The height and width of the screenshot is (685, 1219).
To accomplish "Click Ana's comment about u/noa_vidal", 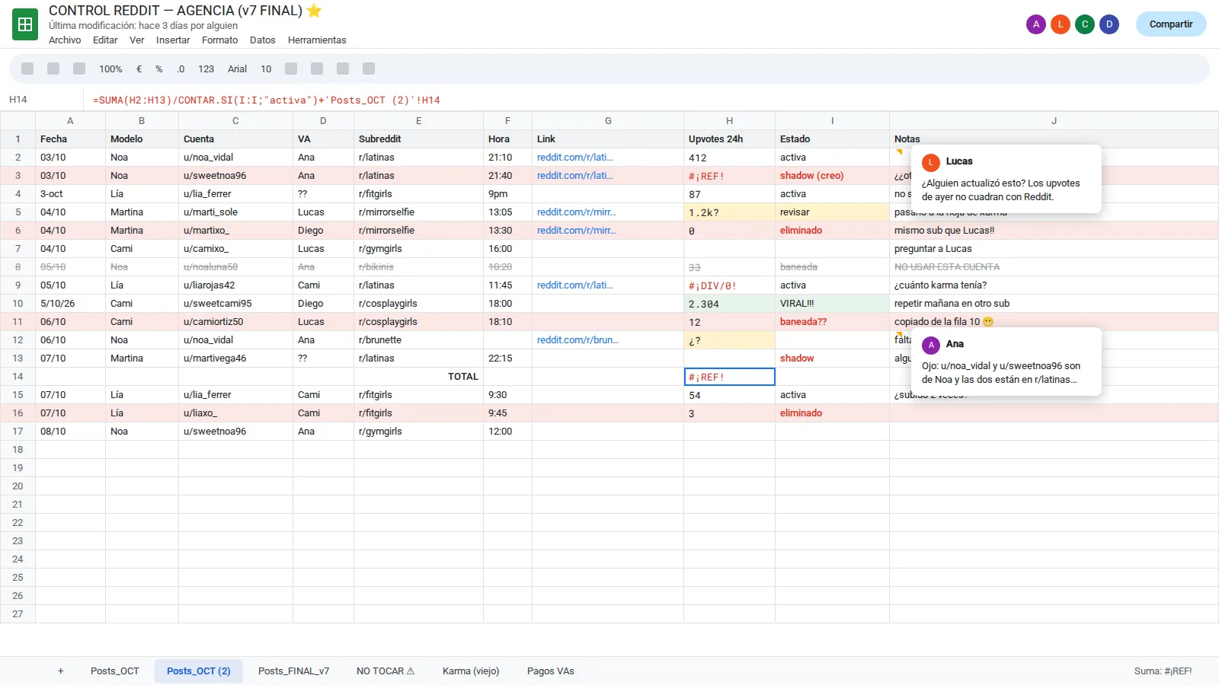I will 1006,362.
